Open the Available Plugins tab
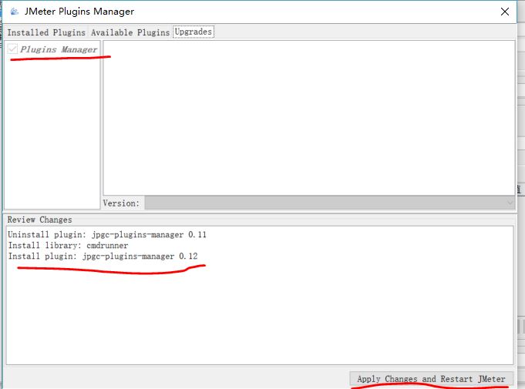 tap(130, 32)
